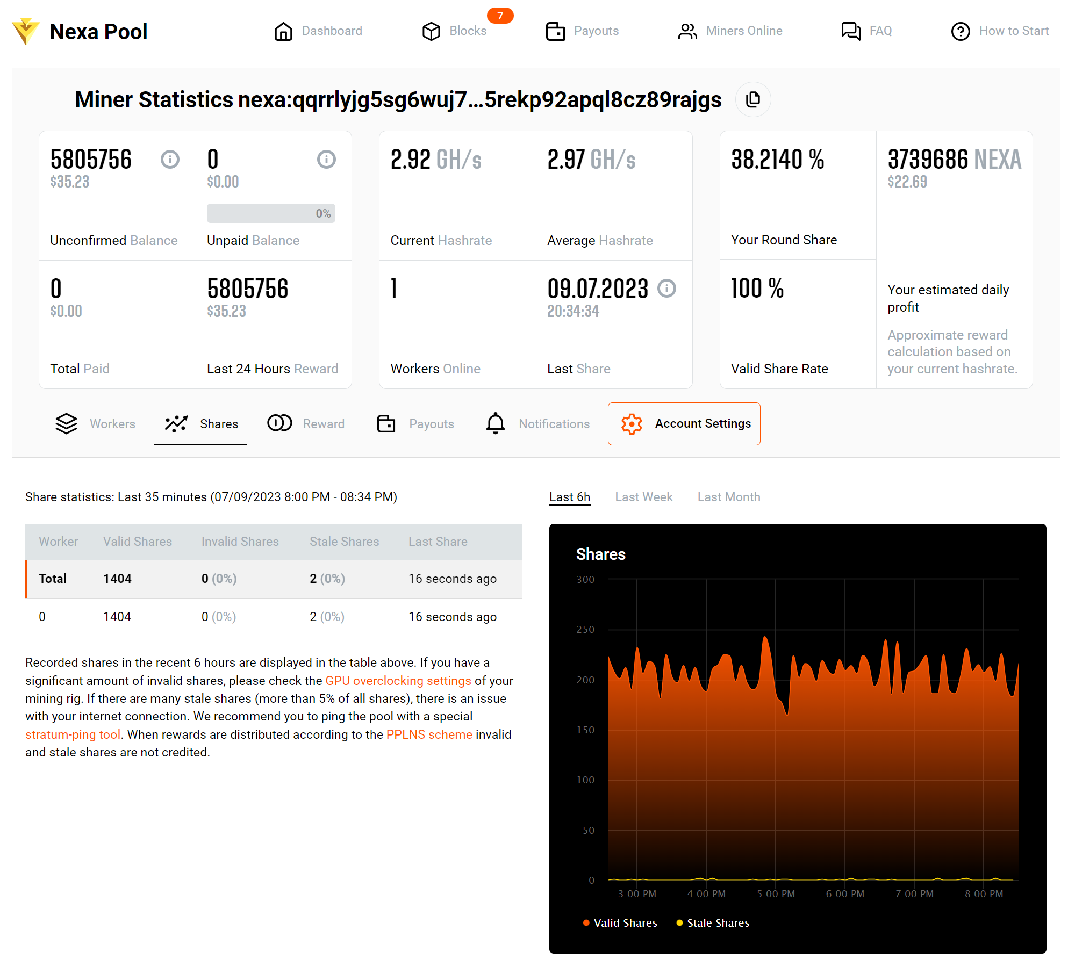Viewport: 1068px width, 959px height.
Task: Click the How to Start navigation icon
Action: [x=962, y=31]
